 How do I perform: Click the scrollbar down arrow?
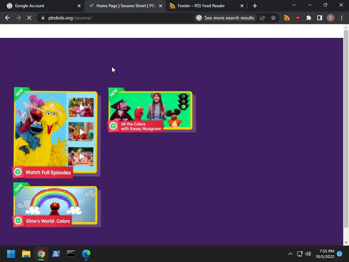pos(346,243)
